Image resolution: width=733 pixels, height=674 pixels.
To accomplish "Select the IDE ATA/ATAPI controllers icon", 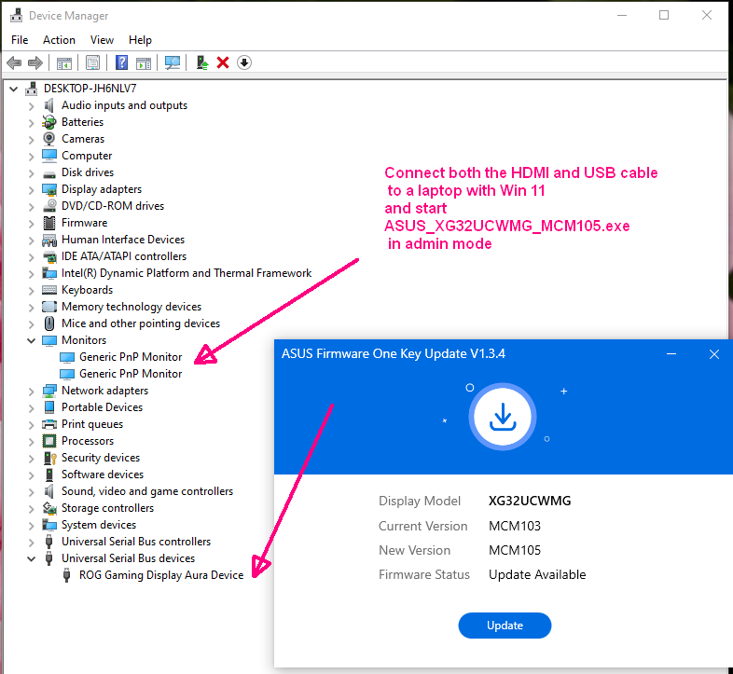I will (49, 256).
